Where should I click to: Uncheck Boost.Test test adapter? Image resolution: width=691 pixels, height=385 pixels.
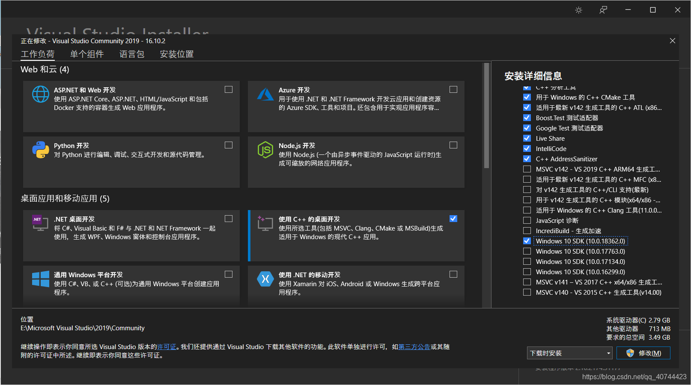tap(527, 118)
